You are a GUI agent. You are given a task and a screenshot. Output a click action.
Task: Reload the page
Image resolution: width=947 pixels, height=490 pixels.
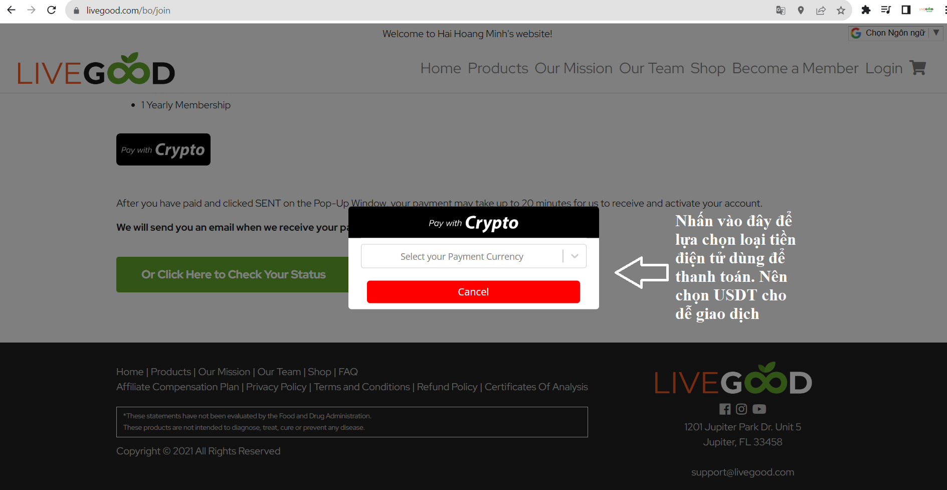(51, 10)
